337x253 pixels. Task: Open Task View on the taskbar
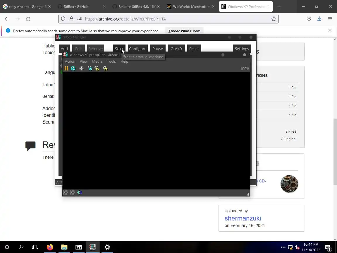click(x=35, y=247)
